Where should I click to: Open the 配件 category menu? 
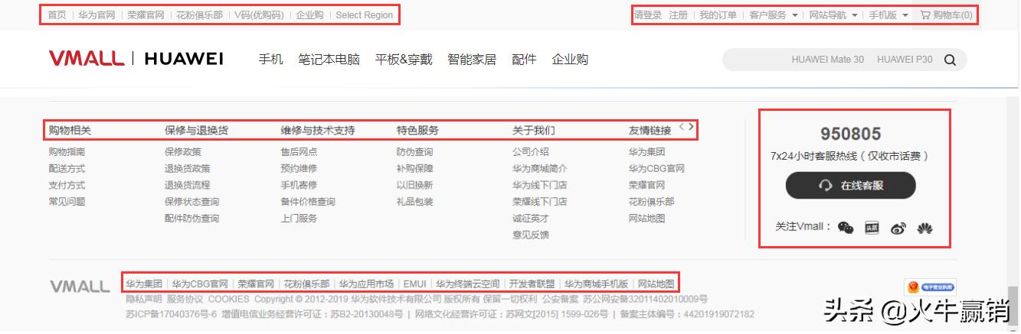pyautogui.click(x=524, y=59)
